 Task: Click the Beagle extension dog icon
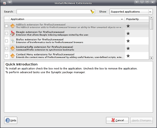pos(13,33)
